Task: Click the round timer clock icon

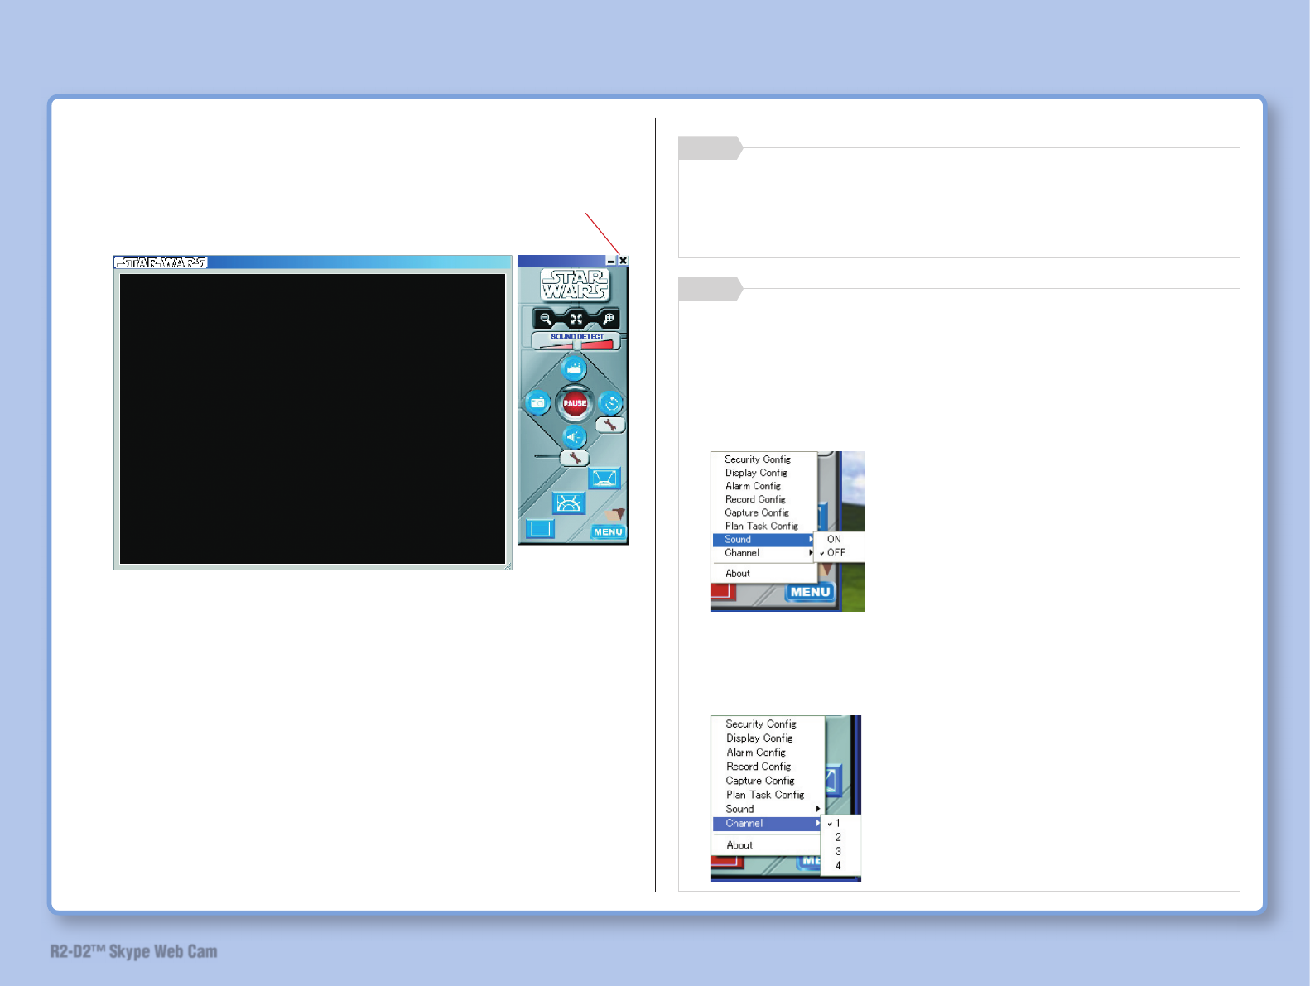Action: [611, 403]
